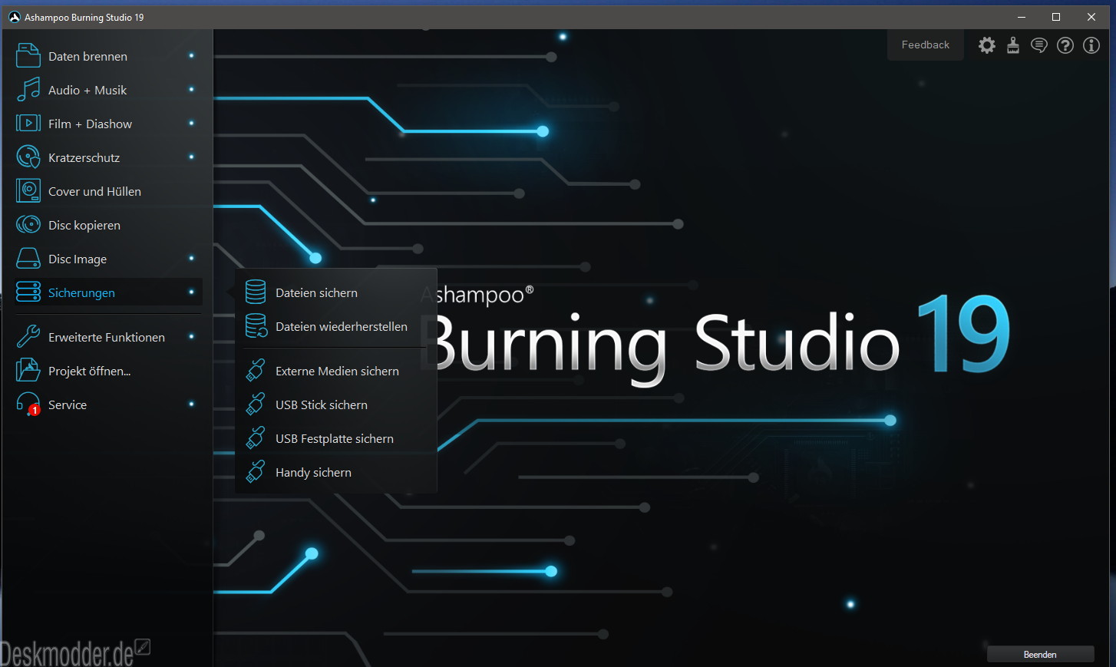Click the Externe Medien sichern USB icon

[x=256, y=371]
